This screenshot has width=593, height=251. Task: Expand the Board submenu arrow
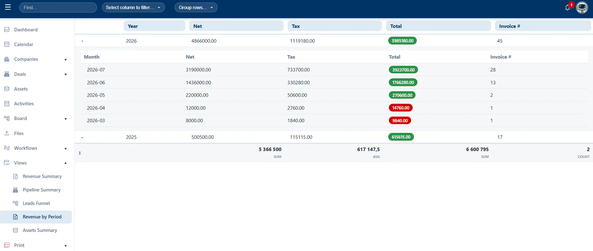pos(66,119)
